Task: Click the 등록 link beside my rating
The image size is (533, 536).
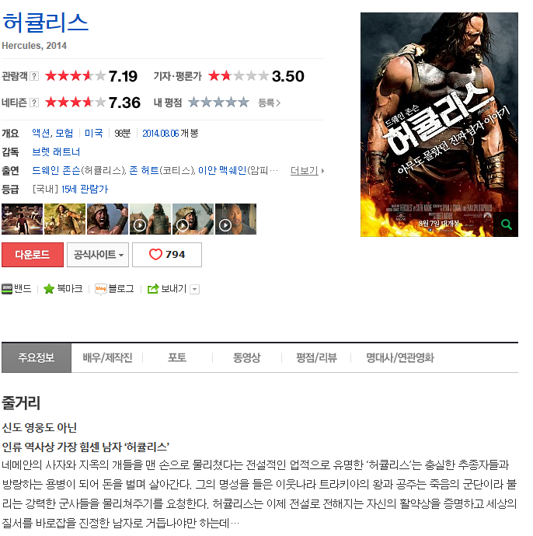Action: 269,103
